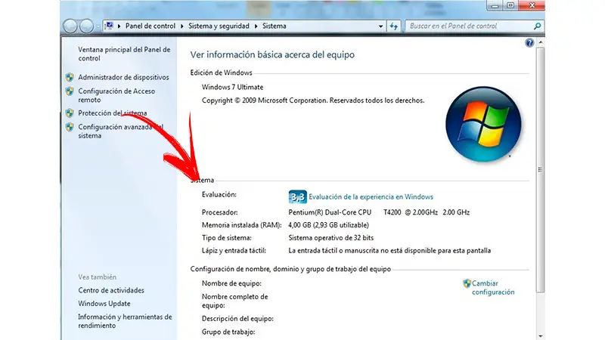Viewport: 605px width, 340px height.
Task: Open address bar history dropdown arrow
Action: coord(380,26)
